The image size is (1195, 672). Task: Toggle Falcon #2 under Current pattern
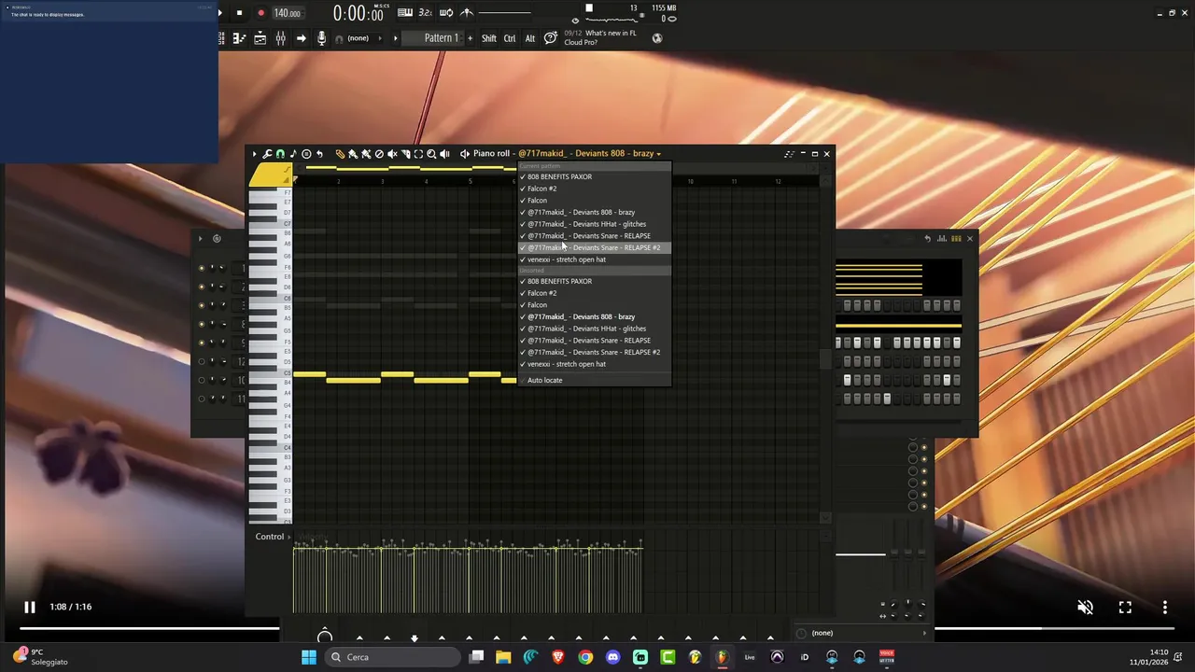point(594,189)
